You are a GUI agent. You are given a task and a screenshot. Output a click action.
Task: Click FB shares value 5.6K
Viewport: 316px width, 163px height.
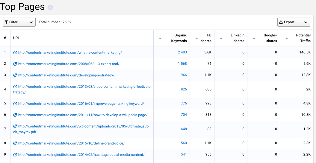(x=208, y=52)
